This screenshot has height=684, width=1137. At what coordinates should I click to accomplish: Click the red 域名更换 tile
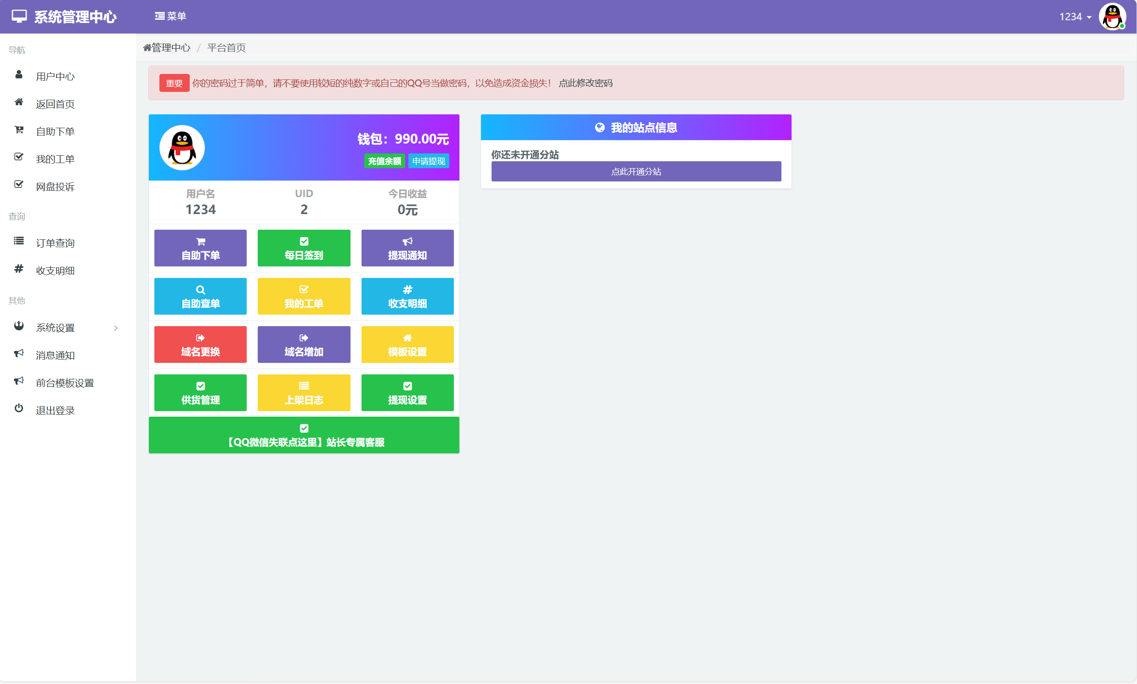pyautogui.click(x=200, y=345)
